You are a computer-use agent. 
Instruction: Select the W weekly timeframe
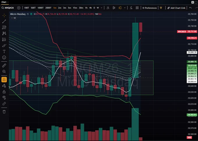pos(98,8)
